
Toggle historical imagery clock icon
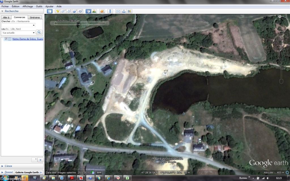click(x=88, y=11)
